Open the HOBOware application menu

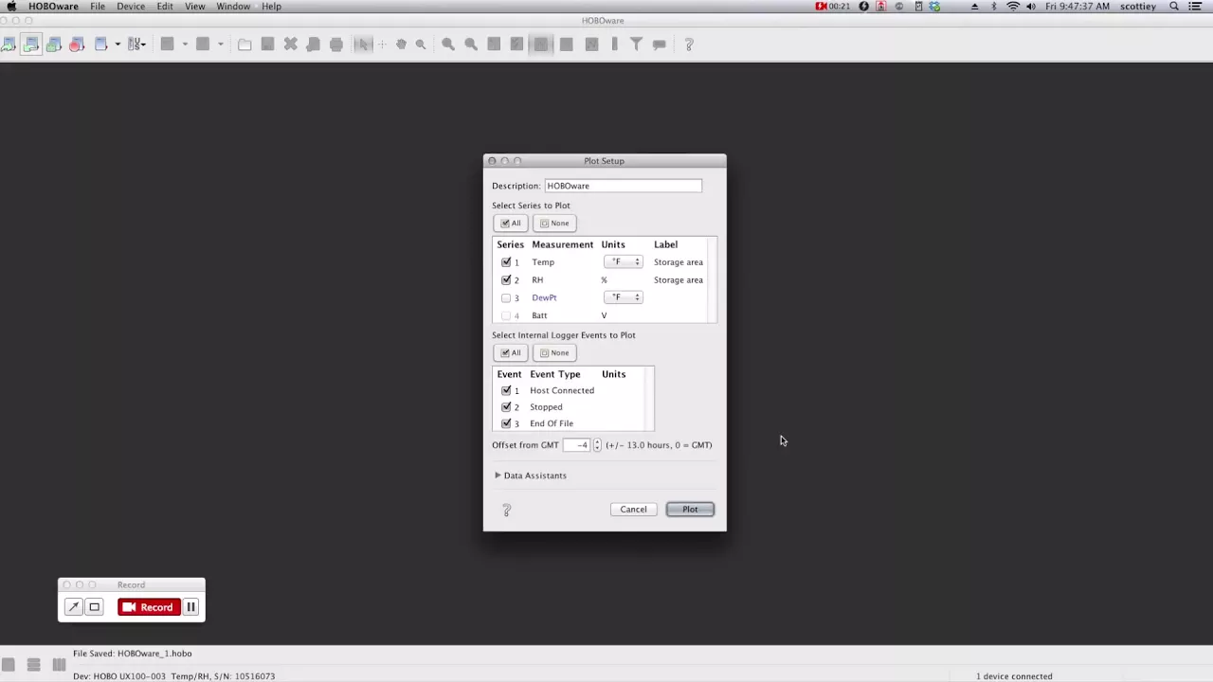[53, 7]
